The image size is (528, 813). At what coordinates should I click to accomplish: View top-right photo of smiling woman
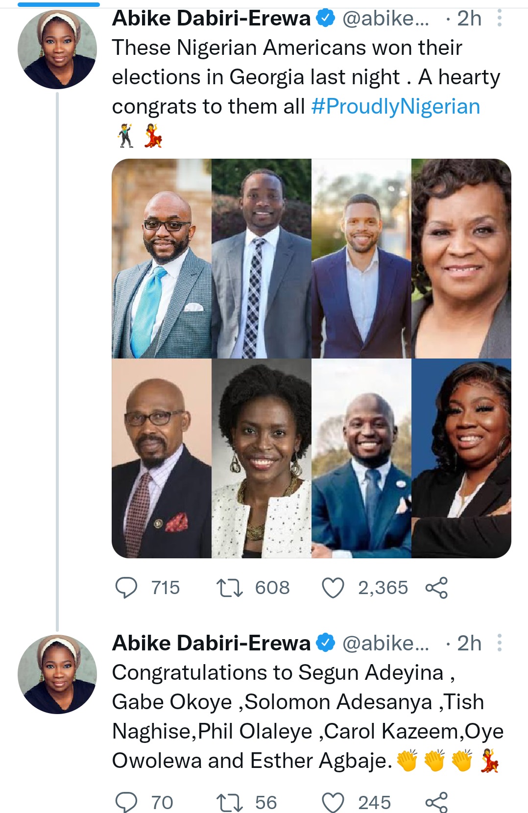461,259
